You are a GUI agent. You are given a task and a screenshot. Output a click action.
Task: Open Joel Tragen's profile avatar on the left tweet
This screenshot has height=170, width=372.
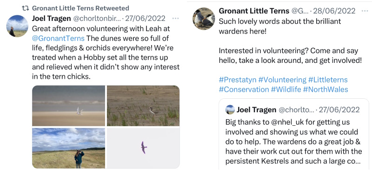click(x=17, y=26)
